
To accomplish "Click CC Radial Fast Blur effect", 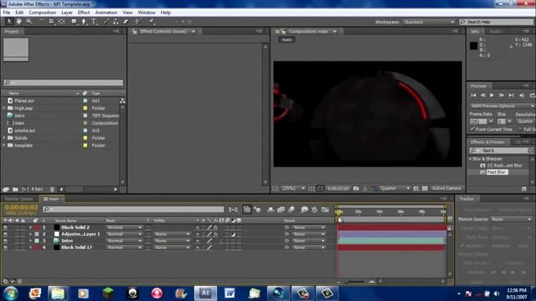I will point(504,166).
